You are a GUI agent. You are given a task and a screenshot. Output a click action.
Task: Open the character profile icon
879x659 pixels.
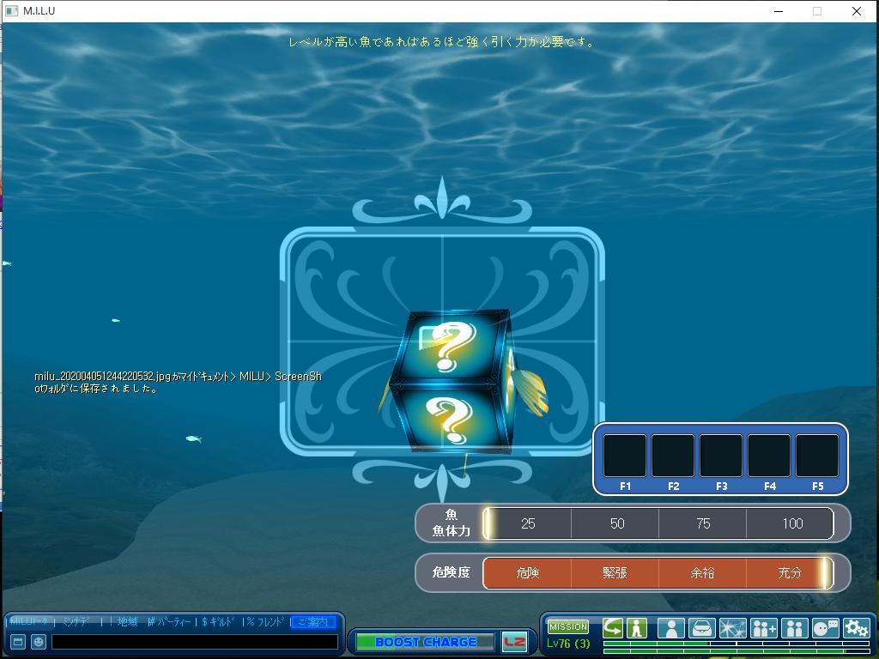click(670, 628)
